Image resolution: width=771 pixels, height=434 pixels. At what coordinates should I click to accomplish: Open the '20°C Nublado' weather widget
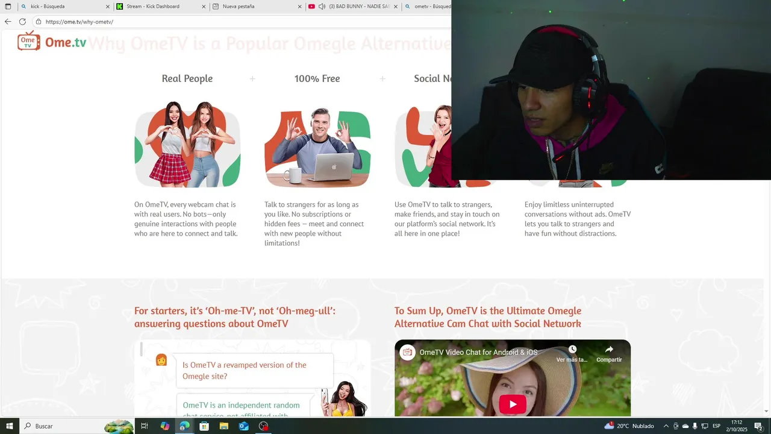(x=629, y=426)
